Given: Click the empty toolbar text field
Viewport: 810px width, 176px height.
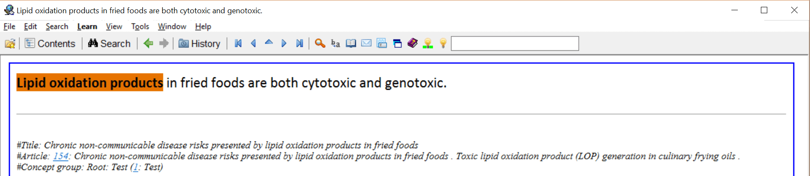Looking at the screenshot, I should coord(515,44).
